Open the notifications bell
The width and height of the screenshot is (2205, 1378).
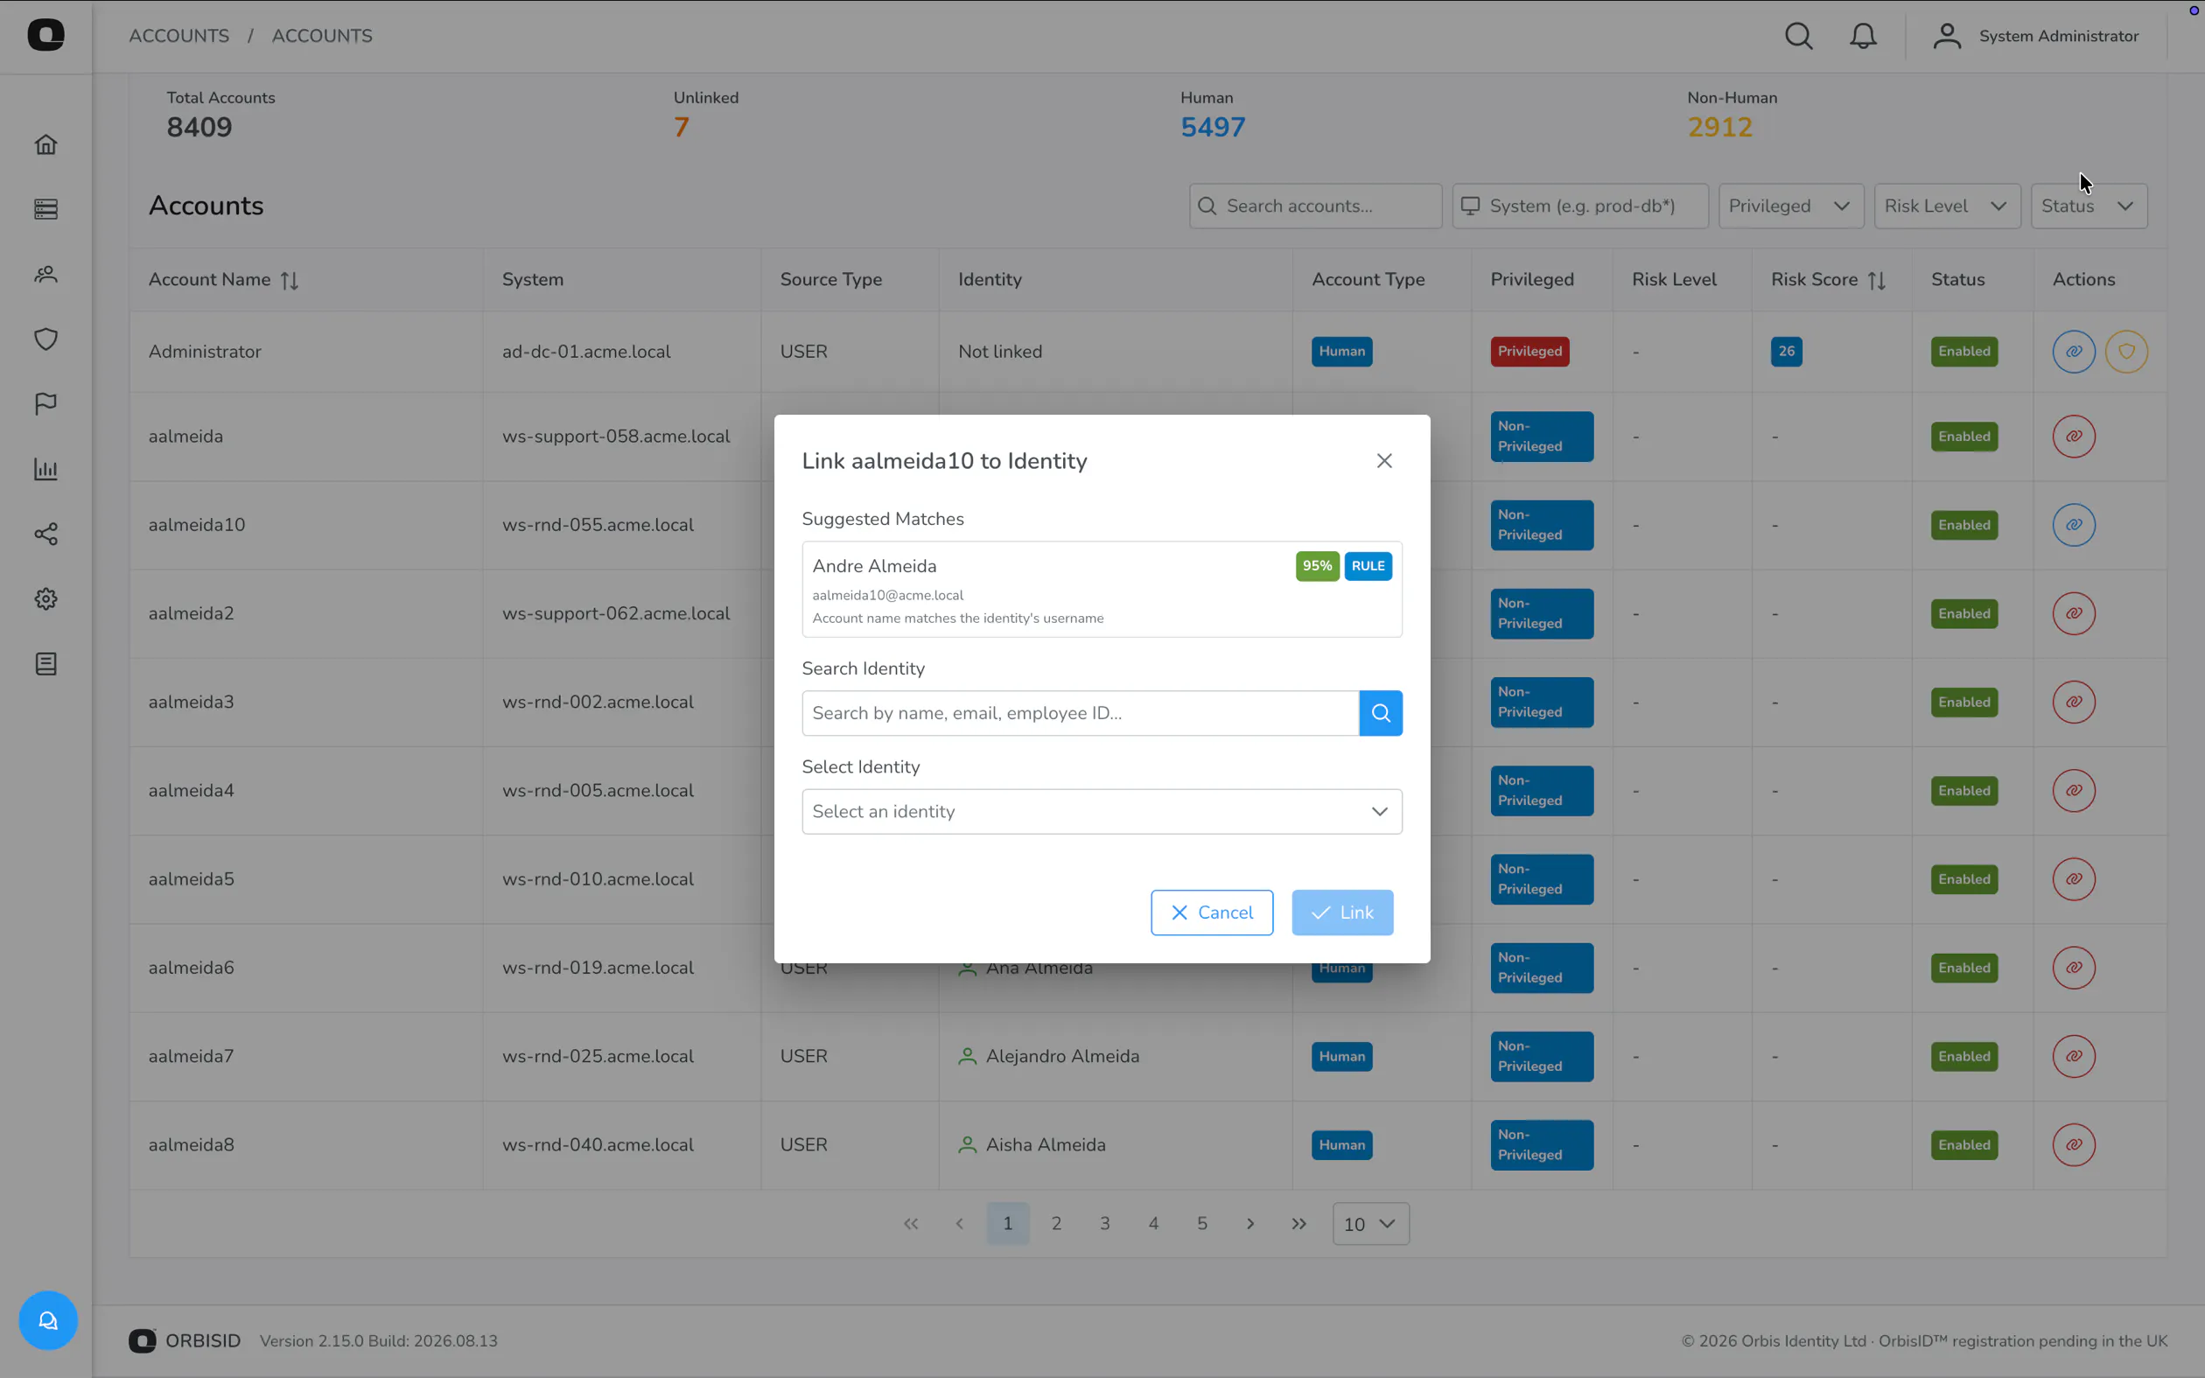(1864, 36)
